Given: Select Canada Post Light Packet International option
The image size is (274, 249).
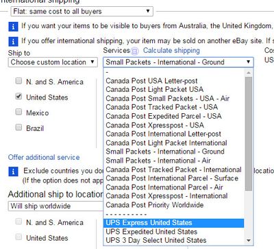Looking at the screenshot, I should click(174, 143).
